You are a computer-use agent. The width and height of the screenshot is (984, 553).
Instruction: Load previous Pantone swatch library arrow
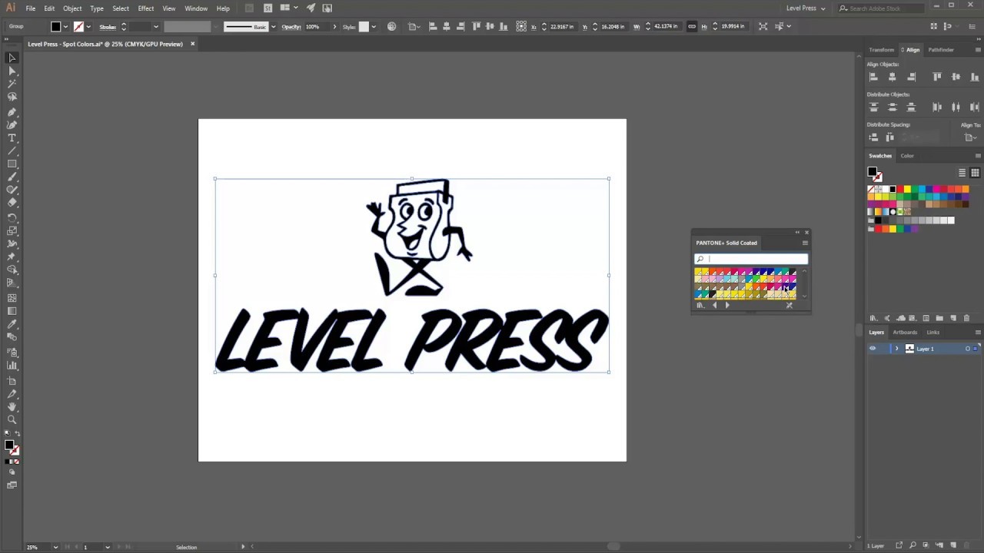point(714,306)
